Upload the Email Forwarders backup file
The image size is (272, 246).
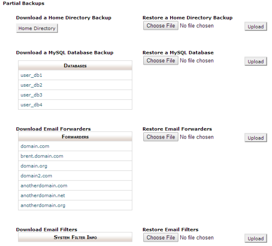(x=255, y=138)
